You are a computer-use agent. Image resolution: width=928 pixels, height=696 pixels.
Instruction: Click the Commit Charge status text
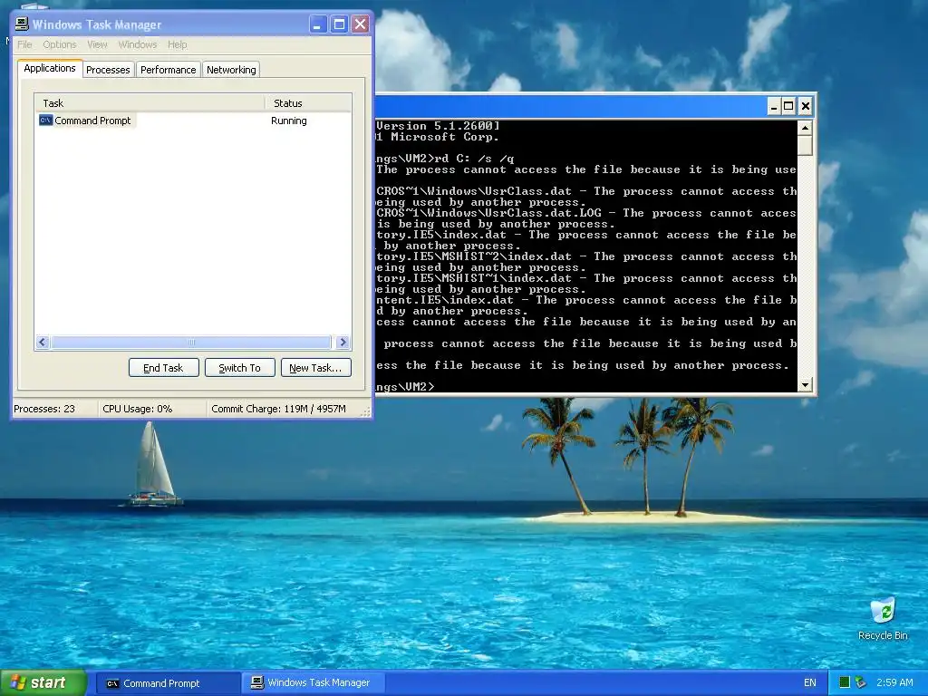pos(278,409)
